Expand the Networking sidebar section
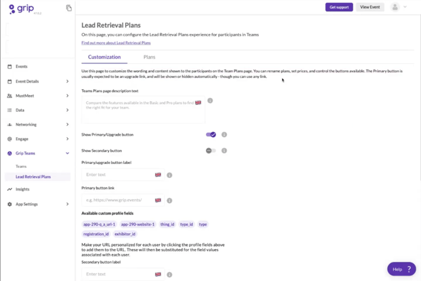The width and height of the screenshot is (421, 281). 67,124
